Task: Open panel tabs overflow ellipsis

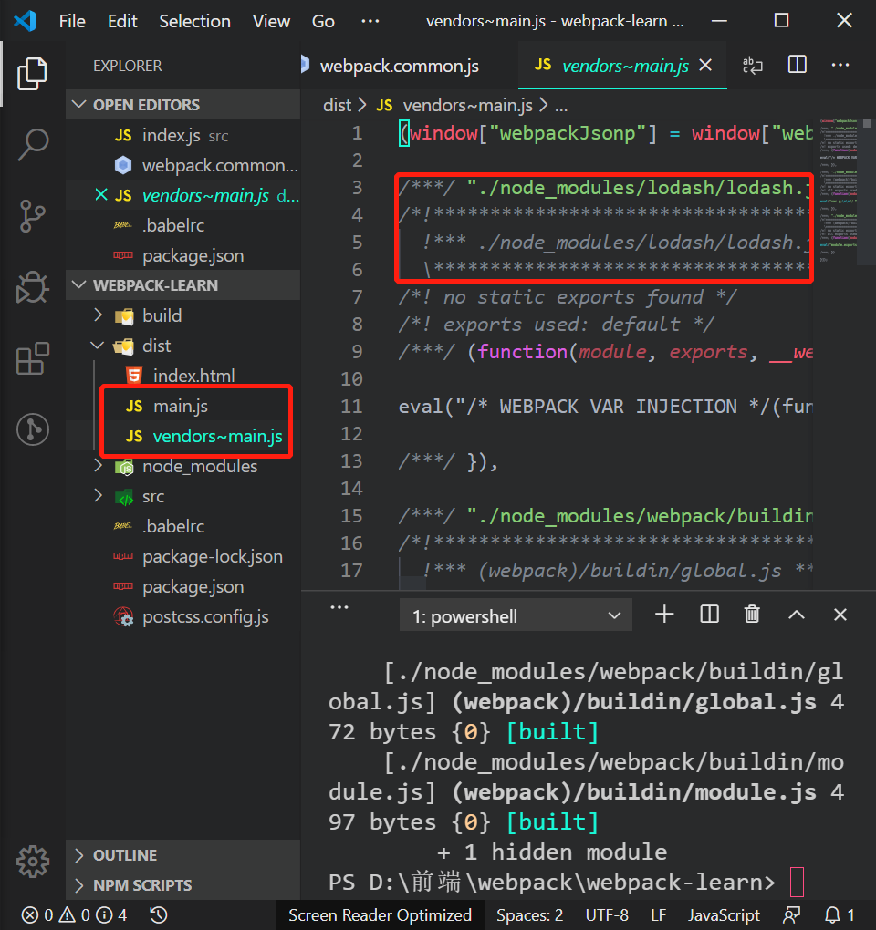Action: click(x=339, y=606)
